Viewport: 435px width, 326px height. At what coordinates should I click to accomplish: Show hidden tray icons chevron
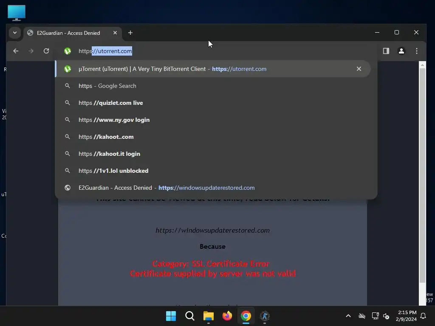point(348,316)
